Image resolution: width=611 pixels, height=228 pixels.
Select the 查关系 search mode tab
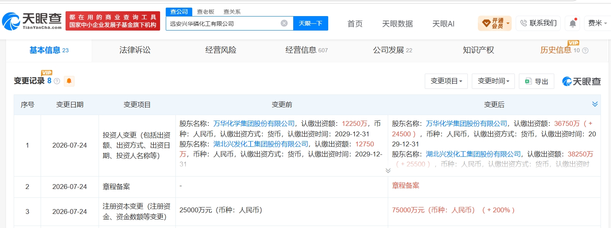point(232,12)
